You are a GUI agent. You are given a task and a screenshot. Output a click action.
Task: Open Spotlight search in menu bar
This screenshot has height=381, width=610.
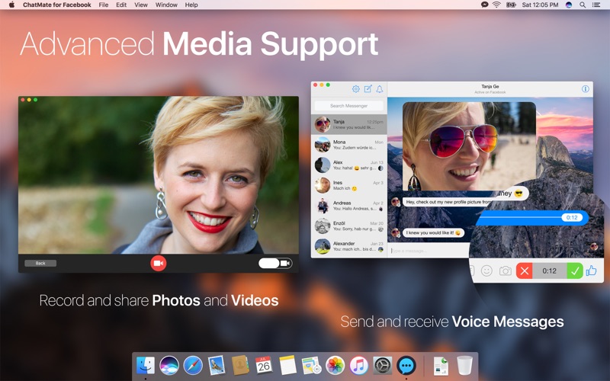coord(583,5)
